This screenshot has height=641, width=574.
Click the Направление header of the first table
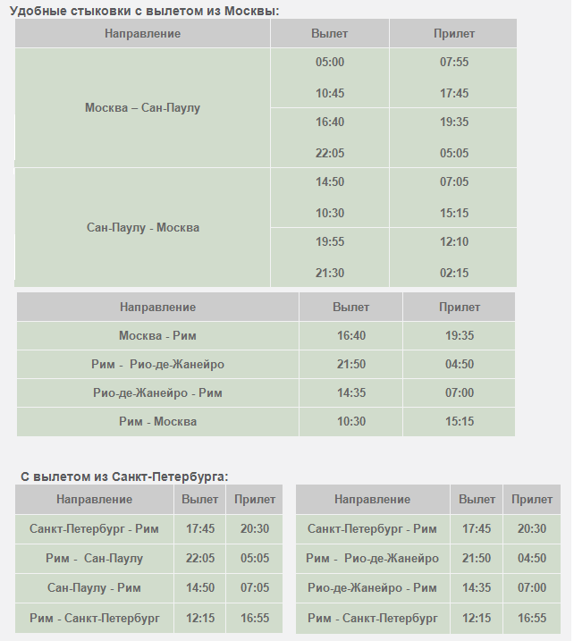[x=142, y=33]
